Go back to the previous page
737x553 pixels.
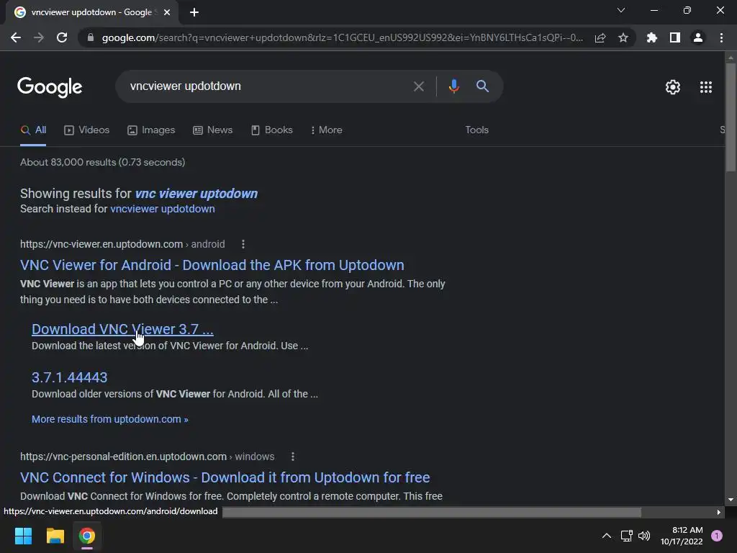[16, 37]
